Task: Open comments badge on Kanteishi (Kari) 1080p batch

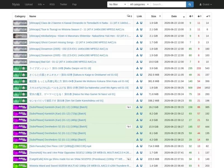Action: (x=129, y=107)
